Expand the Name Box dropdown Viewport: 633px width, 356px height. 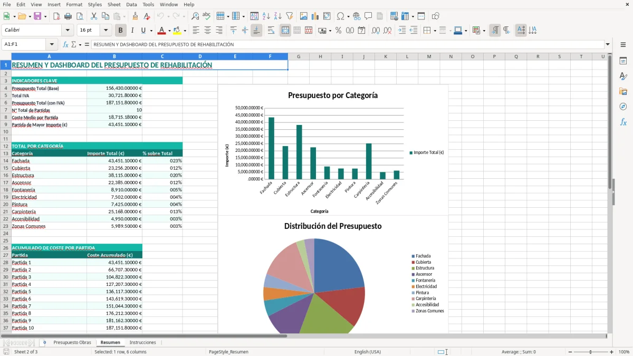(x=52, y=45)
